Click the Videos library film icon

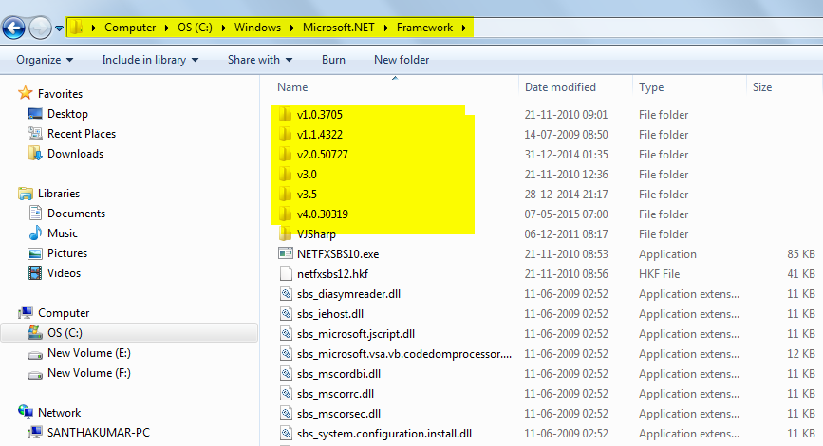[x=35, y=273]
